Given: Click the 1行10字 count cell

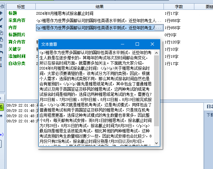Looking at the screenshot, I should pos(171,49).
